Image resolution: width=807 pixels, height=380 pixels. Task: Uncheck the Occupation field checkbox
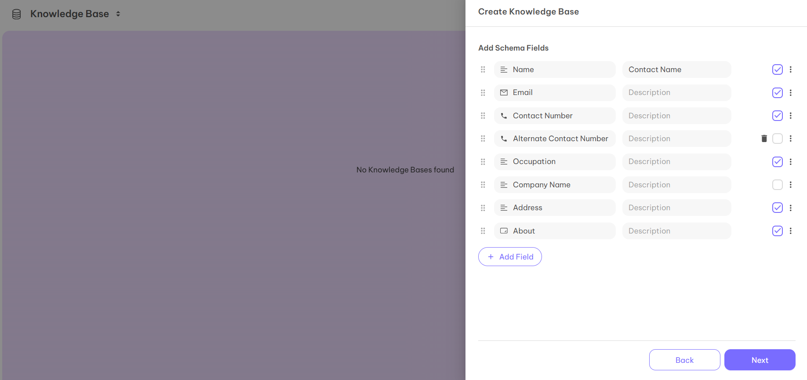(778, 162)
